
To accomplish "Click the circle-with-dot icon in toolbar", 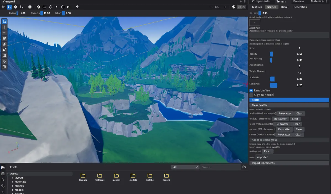I will click(x=50, y=7).
